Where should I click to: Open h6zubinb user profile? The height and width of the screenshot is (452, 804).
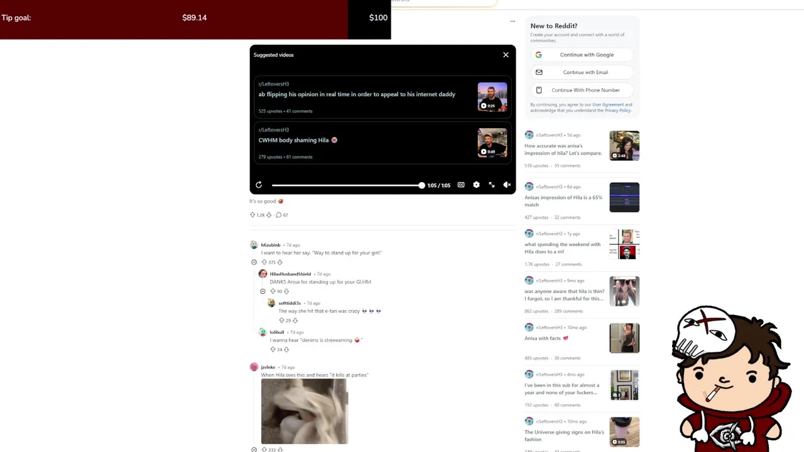pyautogui.click(x=271, y=245)
